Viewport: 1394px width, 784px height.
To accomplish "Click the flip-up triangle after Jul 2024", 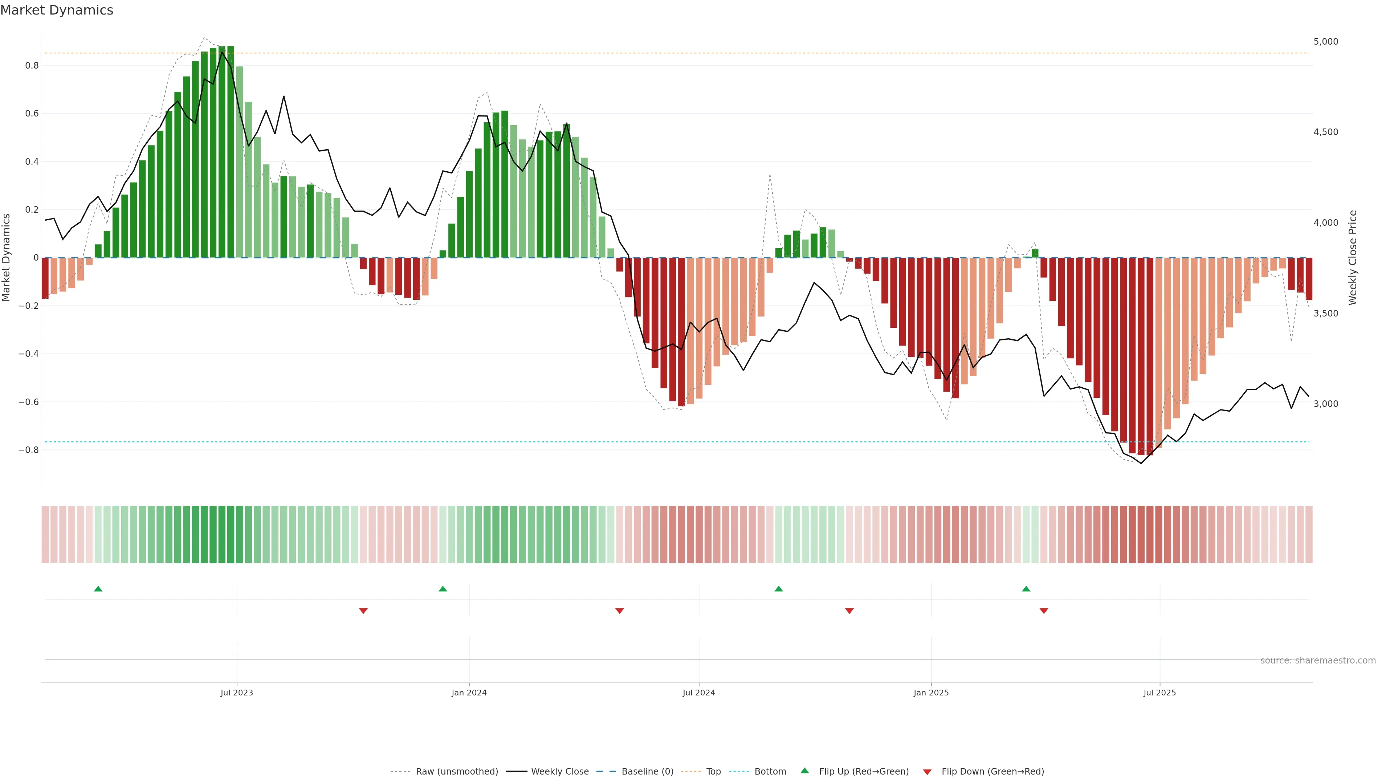I will coord(779,589).
